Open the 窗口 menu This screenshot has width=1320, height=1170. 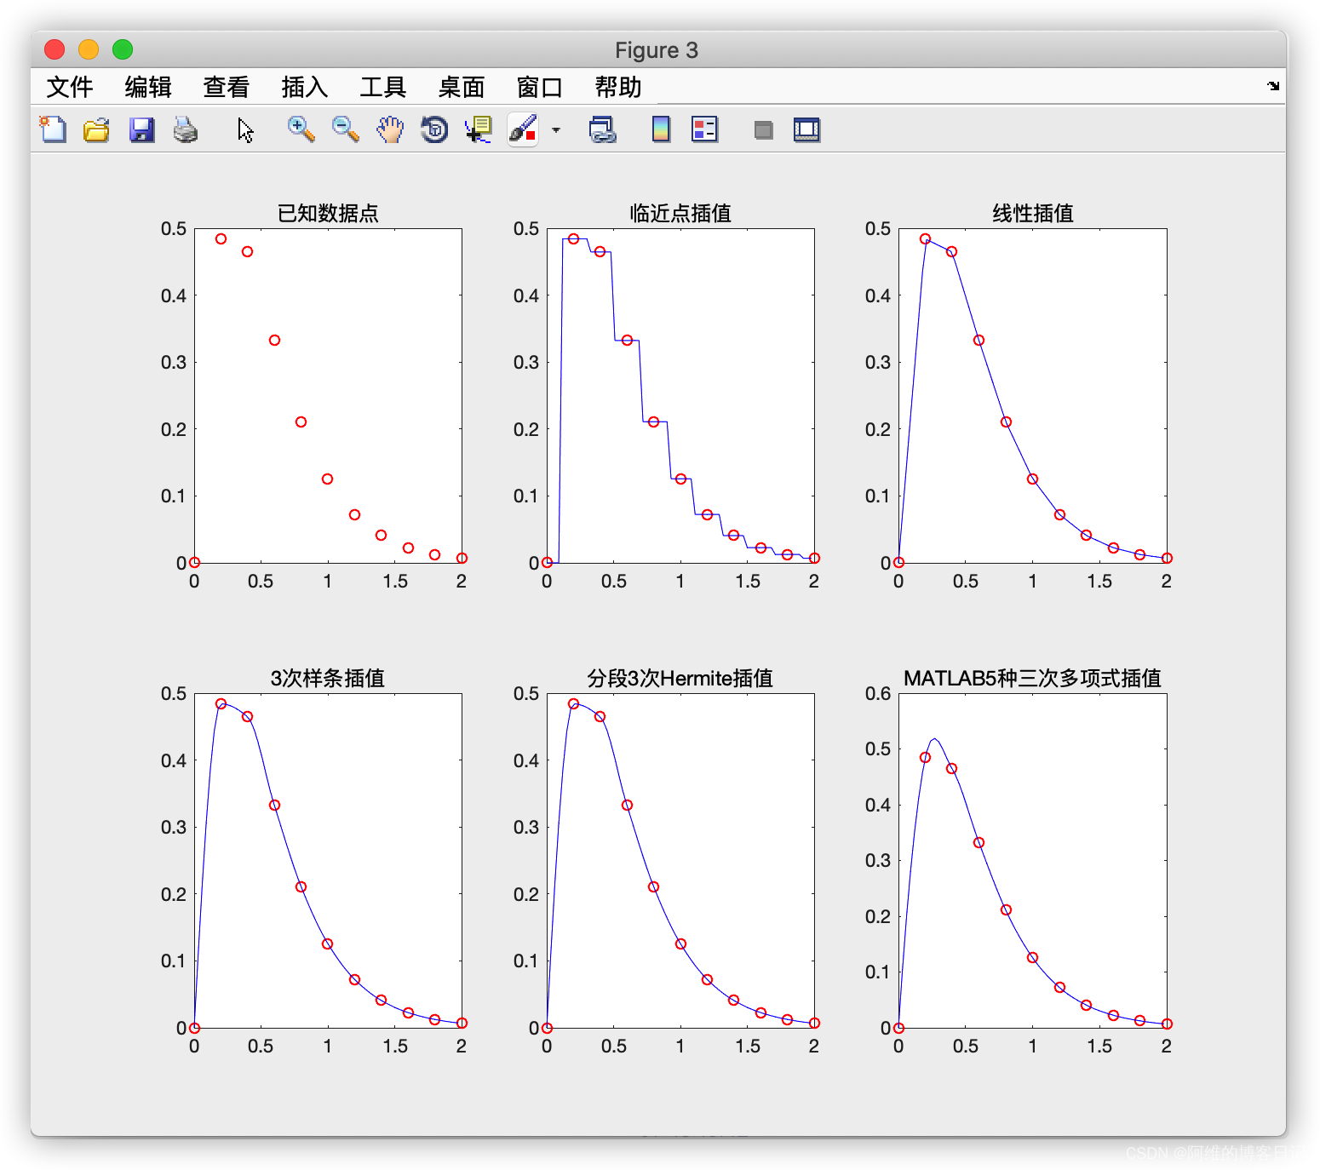pos(540,87)
